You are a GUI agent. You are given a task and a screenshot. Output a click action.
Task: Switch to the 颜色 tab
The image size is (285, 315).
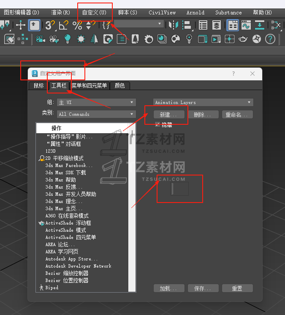[120, 86]
